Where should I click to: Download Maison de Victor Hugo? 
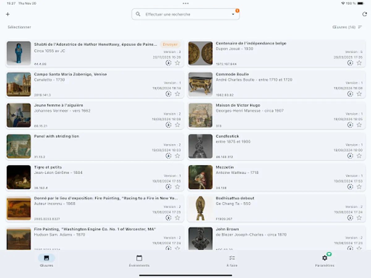tap(350, 125)
